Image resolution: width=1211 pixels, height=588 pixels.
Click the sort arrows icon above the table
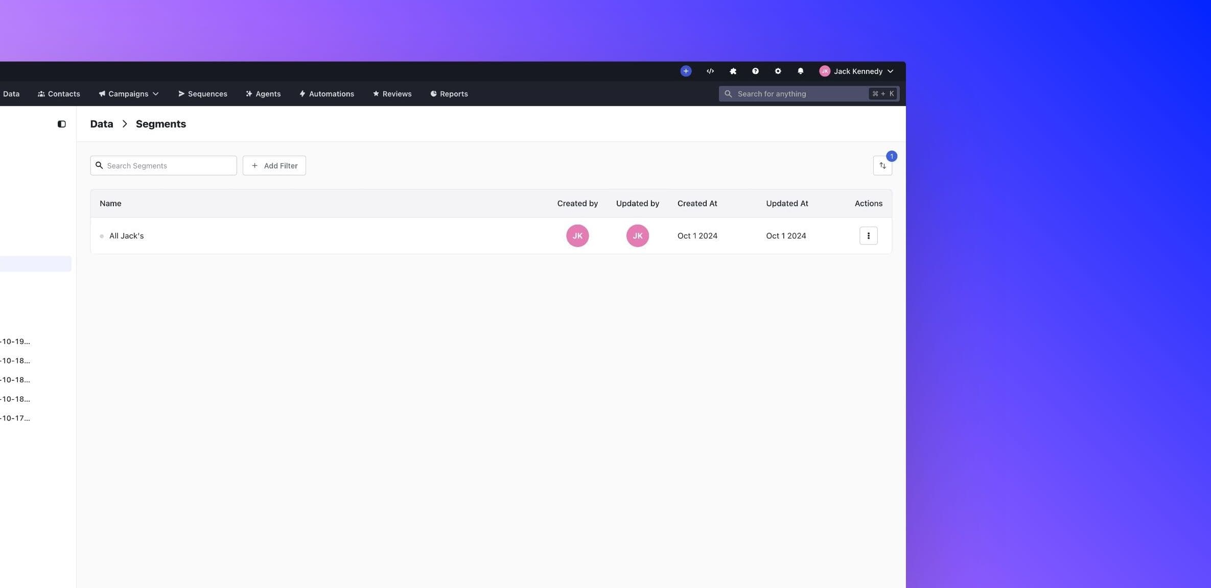point(882,165)
